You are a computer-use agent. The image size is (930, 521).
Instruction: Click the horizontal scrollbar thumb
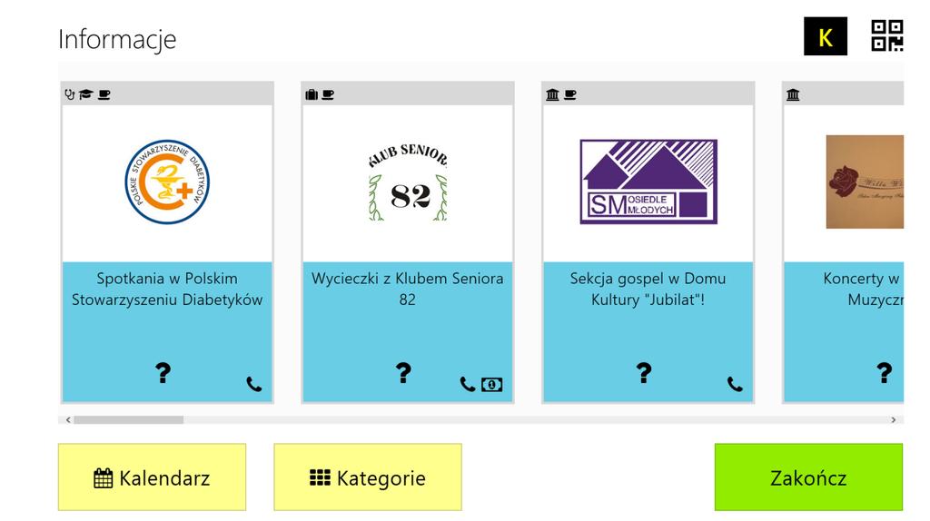[129, 419]
